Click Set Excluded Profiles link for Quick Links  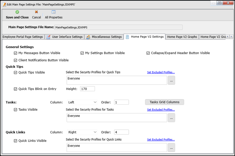coord(161,139)
